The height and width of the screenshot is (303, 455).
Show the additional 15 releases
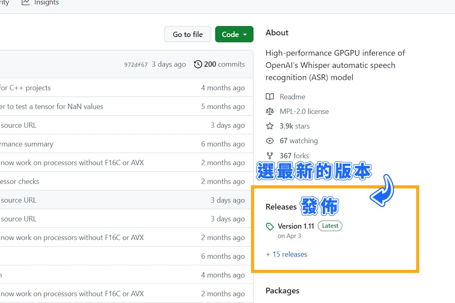[x=286, y=254]
